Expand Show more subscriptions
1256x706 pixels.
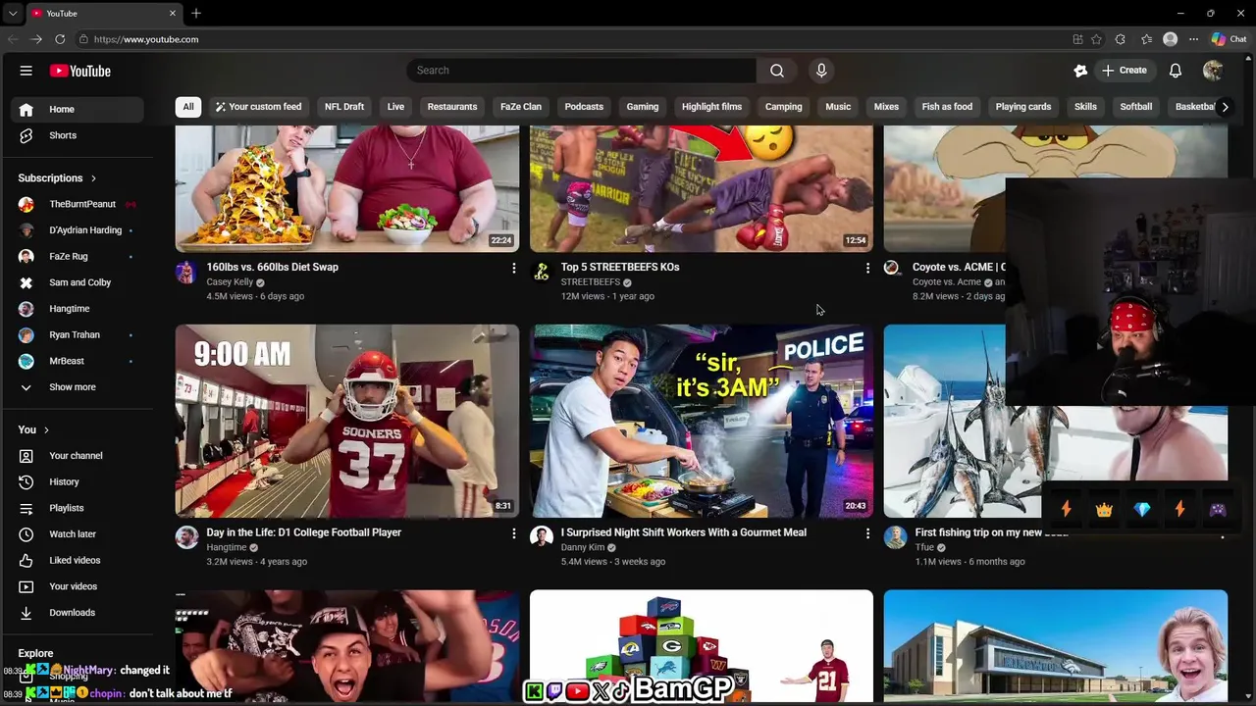77,387
